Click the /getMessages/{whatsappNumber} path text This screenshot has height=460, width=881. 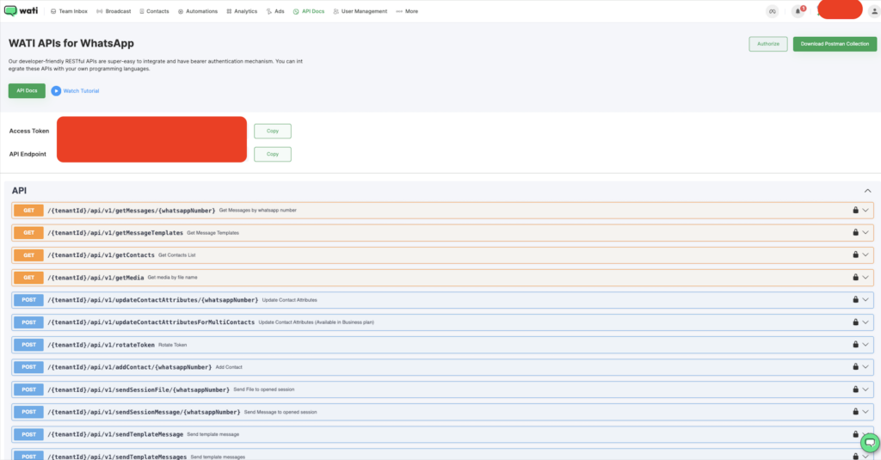132,211
